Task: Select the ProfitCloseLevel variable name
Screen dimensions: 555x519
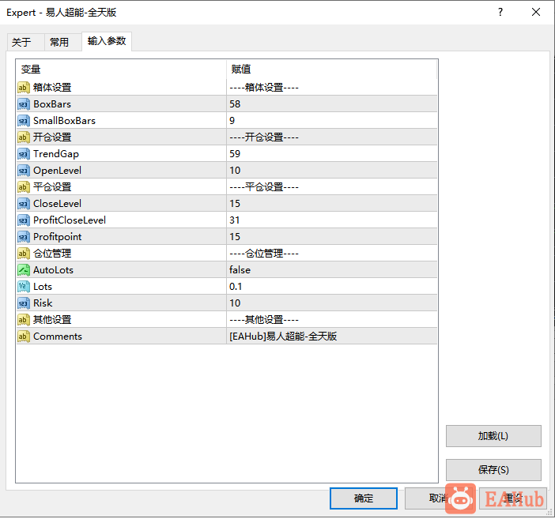Action: click(70, 220)
